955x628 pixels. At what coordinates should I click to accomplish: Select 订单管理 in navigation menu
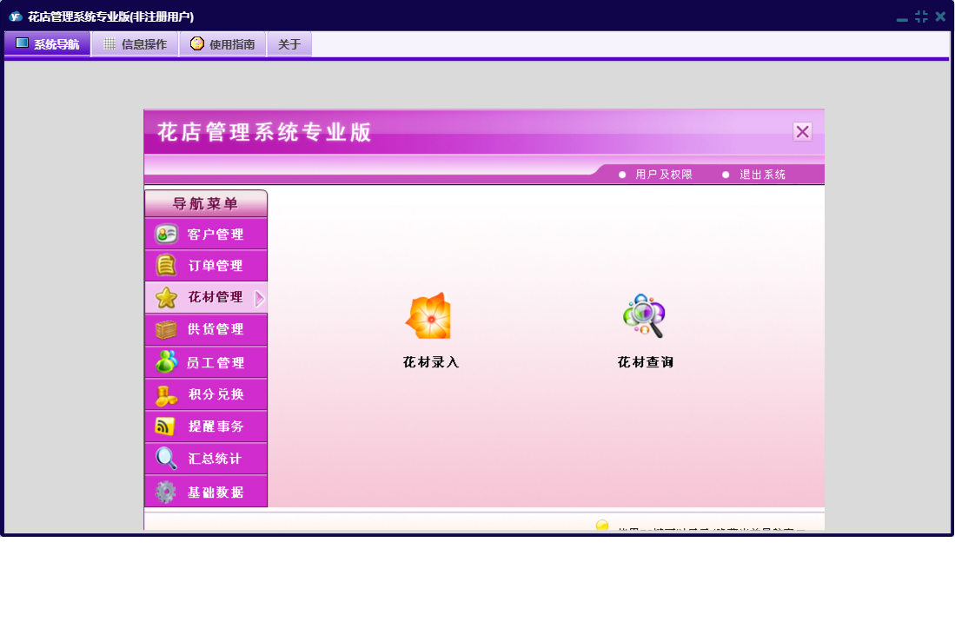[206, 265]
